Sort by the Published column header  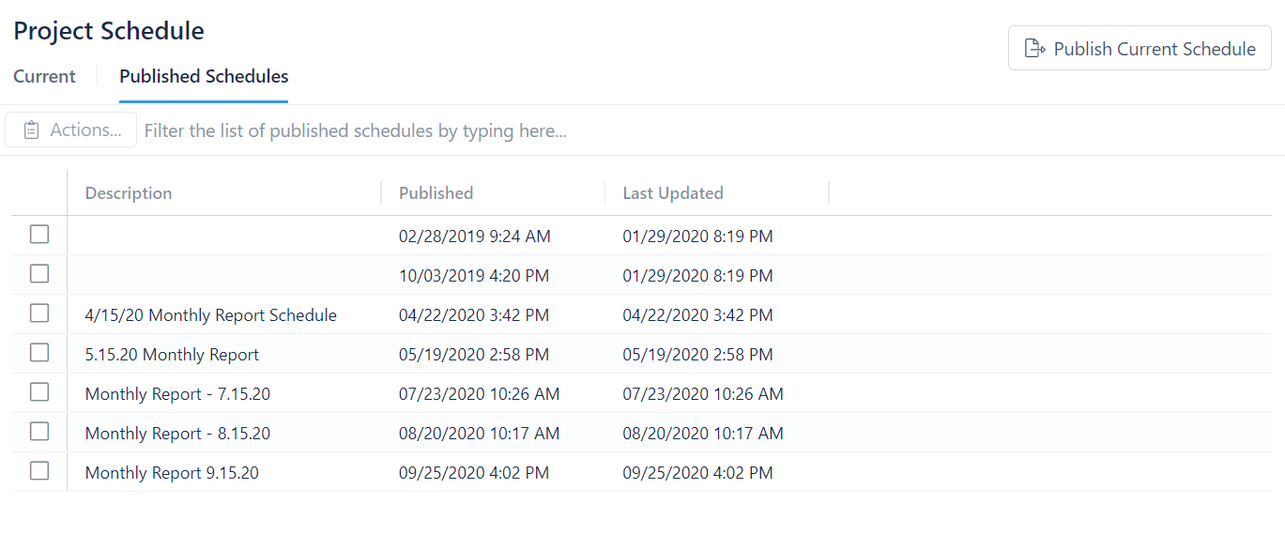[x=436, y=193]
